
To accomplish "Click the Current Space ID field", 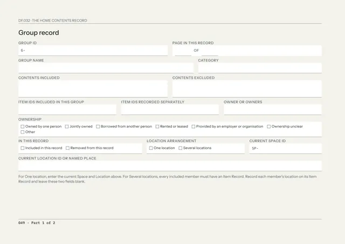I will (x=285, y=148).
